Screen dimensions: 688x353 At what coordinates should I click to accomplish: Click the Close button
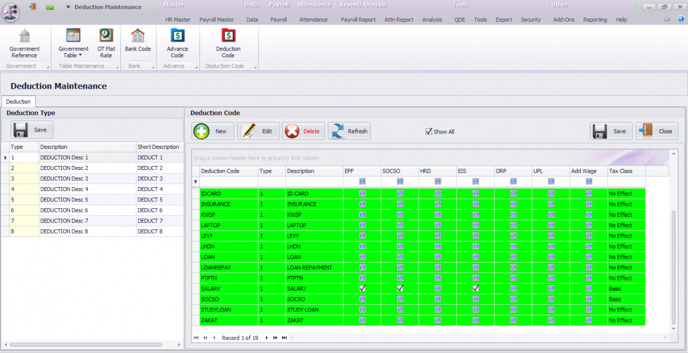click(657, 131)
